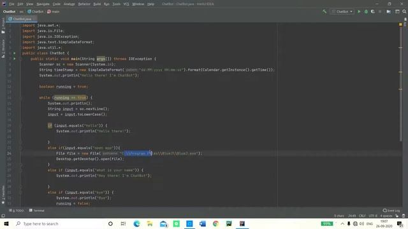Open Chrome from the taskbar

215,223
